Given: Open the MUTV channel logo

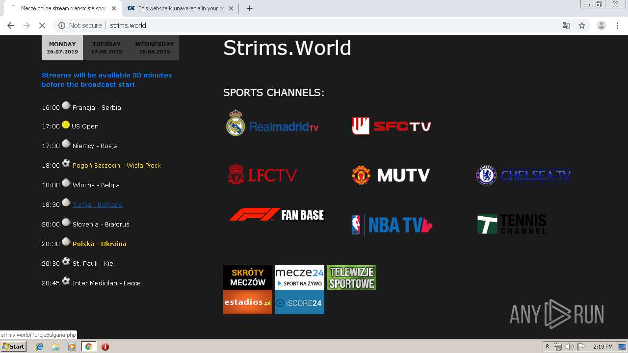Looking at the screenshot, I should (x=391, y=175).
